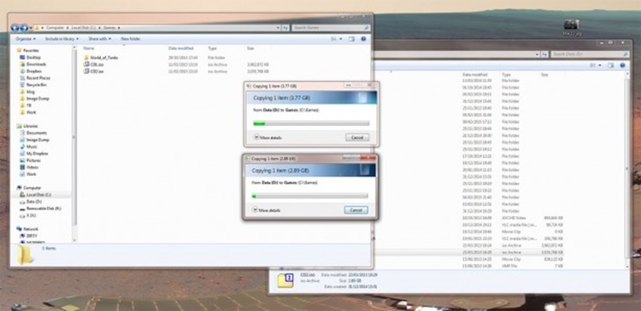Open the view options arrow in Games window
The width and height of the screenshot is (641, 311).
(340, 38)
